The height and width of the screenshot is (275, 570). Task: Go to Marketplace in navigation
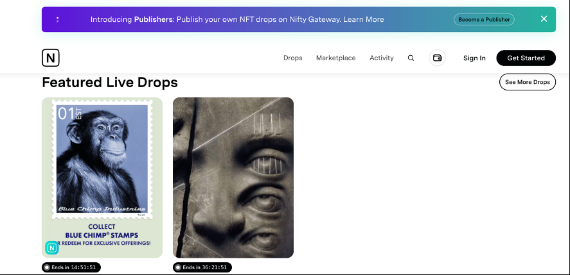(x=336, y=58)
